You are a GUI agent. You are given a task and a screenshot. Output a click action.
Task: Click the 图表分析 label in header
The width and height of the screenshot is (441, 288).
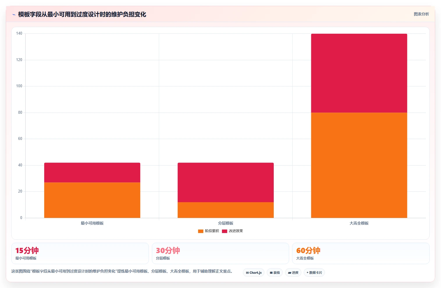click(421, 14)
